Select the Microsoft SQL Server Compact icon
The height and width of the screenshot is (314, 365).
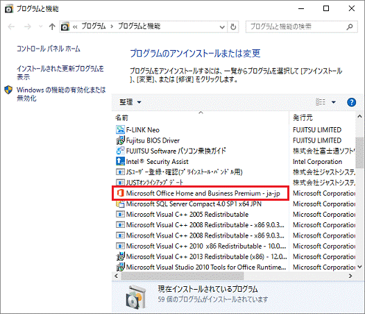click(120, 204)
